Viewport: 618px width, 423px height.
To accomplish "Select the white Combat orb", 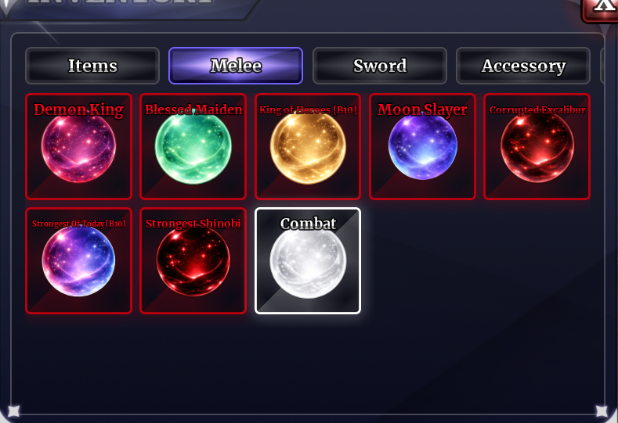I will pyautogui.click(x=308, y=262).
